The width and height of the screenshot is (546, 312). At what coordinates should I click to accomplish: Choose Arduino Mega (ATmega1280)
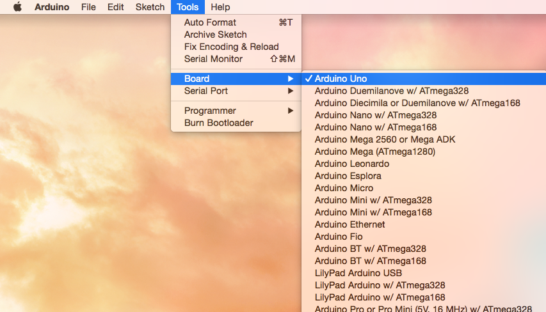pyautogui.click(x=424, y=152)
